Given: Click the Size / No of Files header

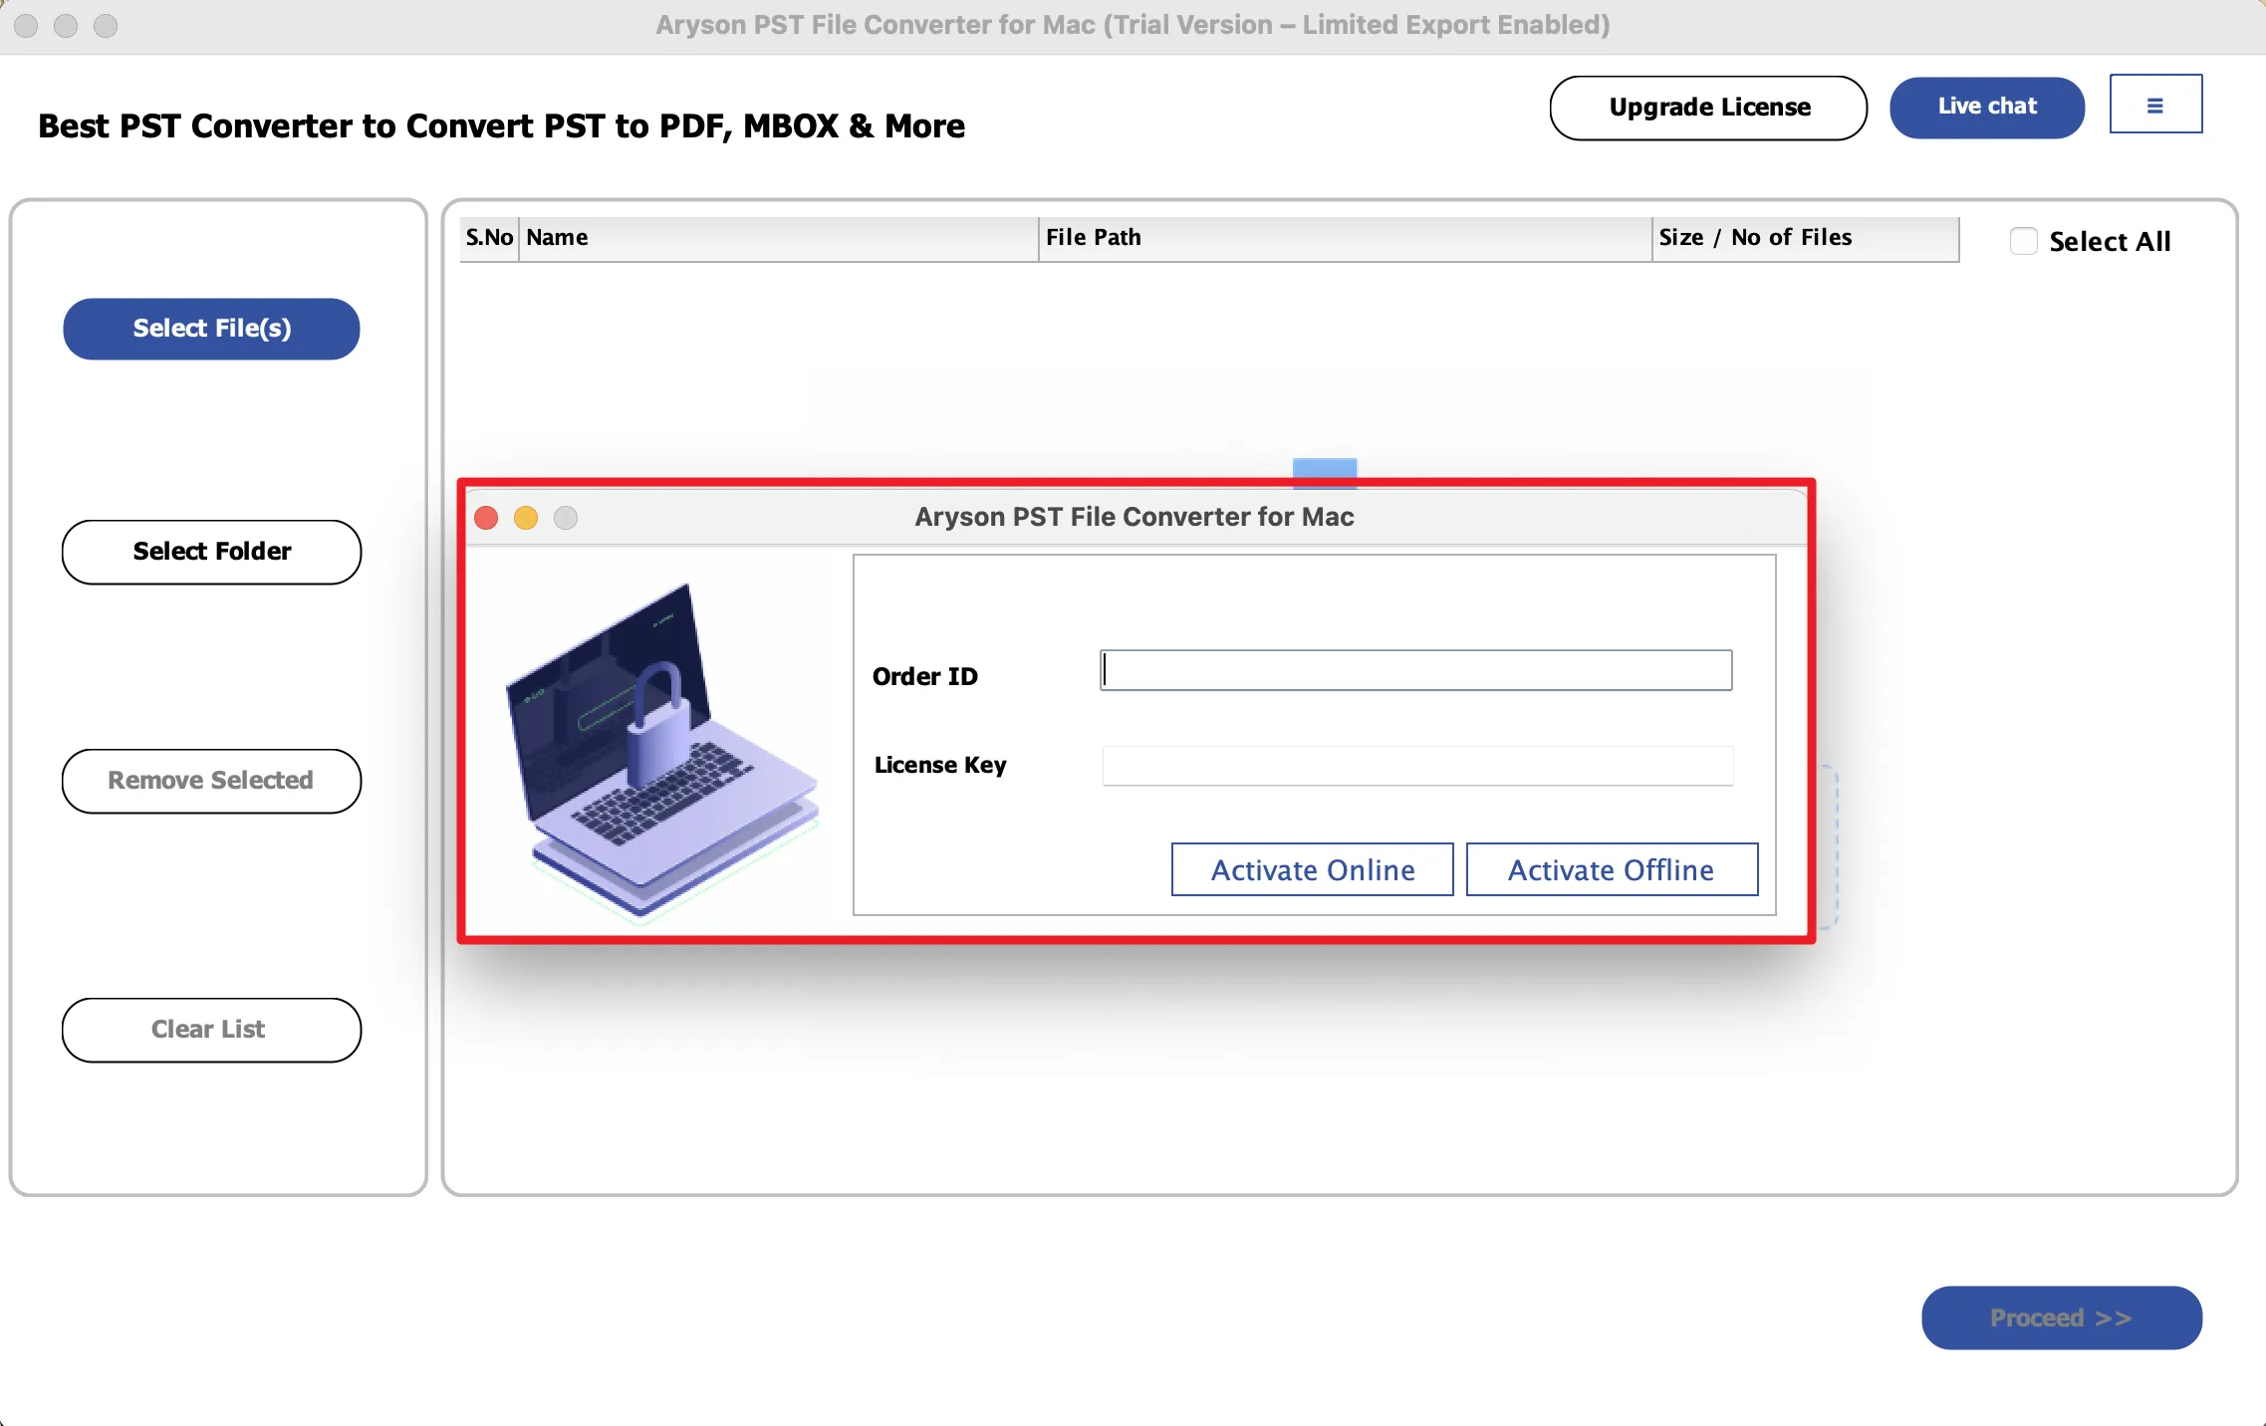Looking at the screenshot, I should (x=1806, y=239).
